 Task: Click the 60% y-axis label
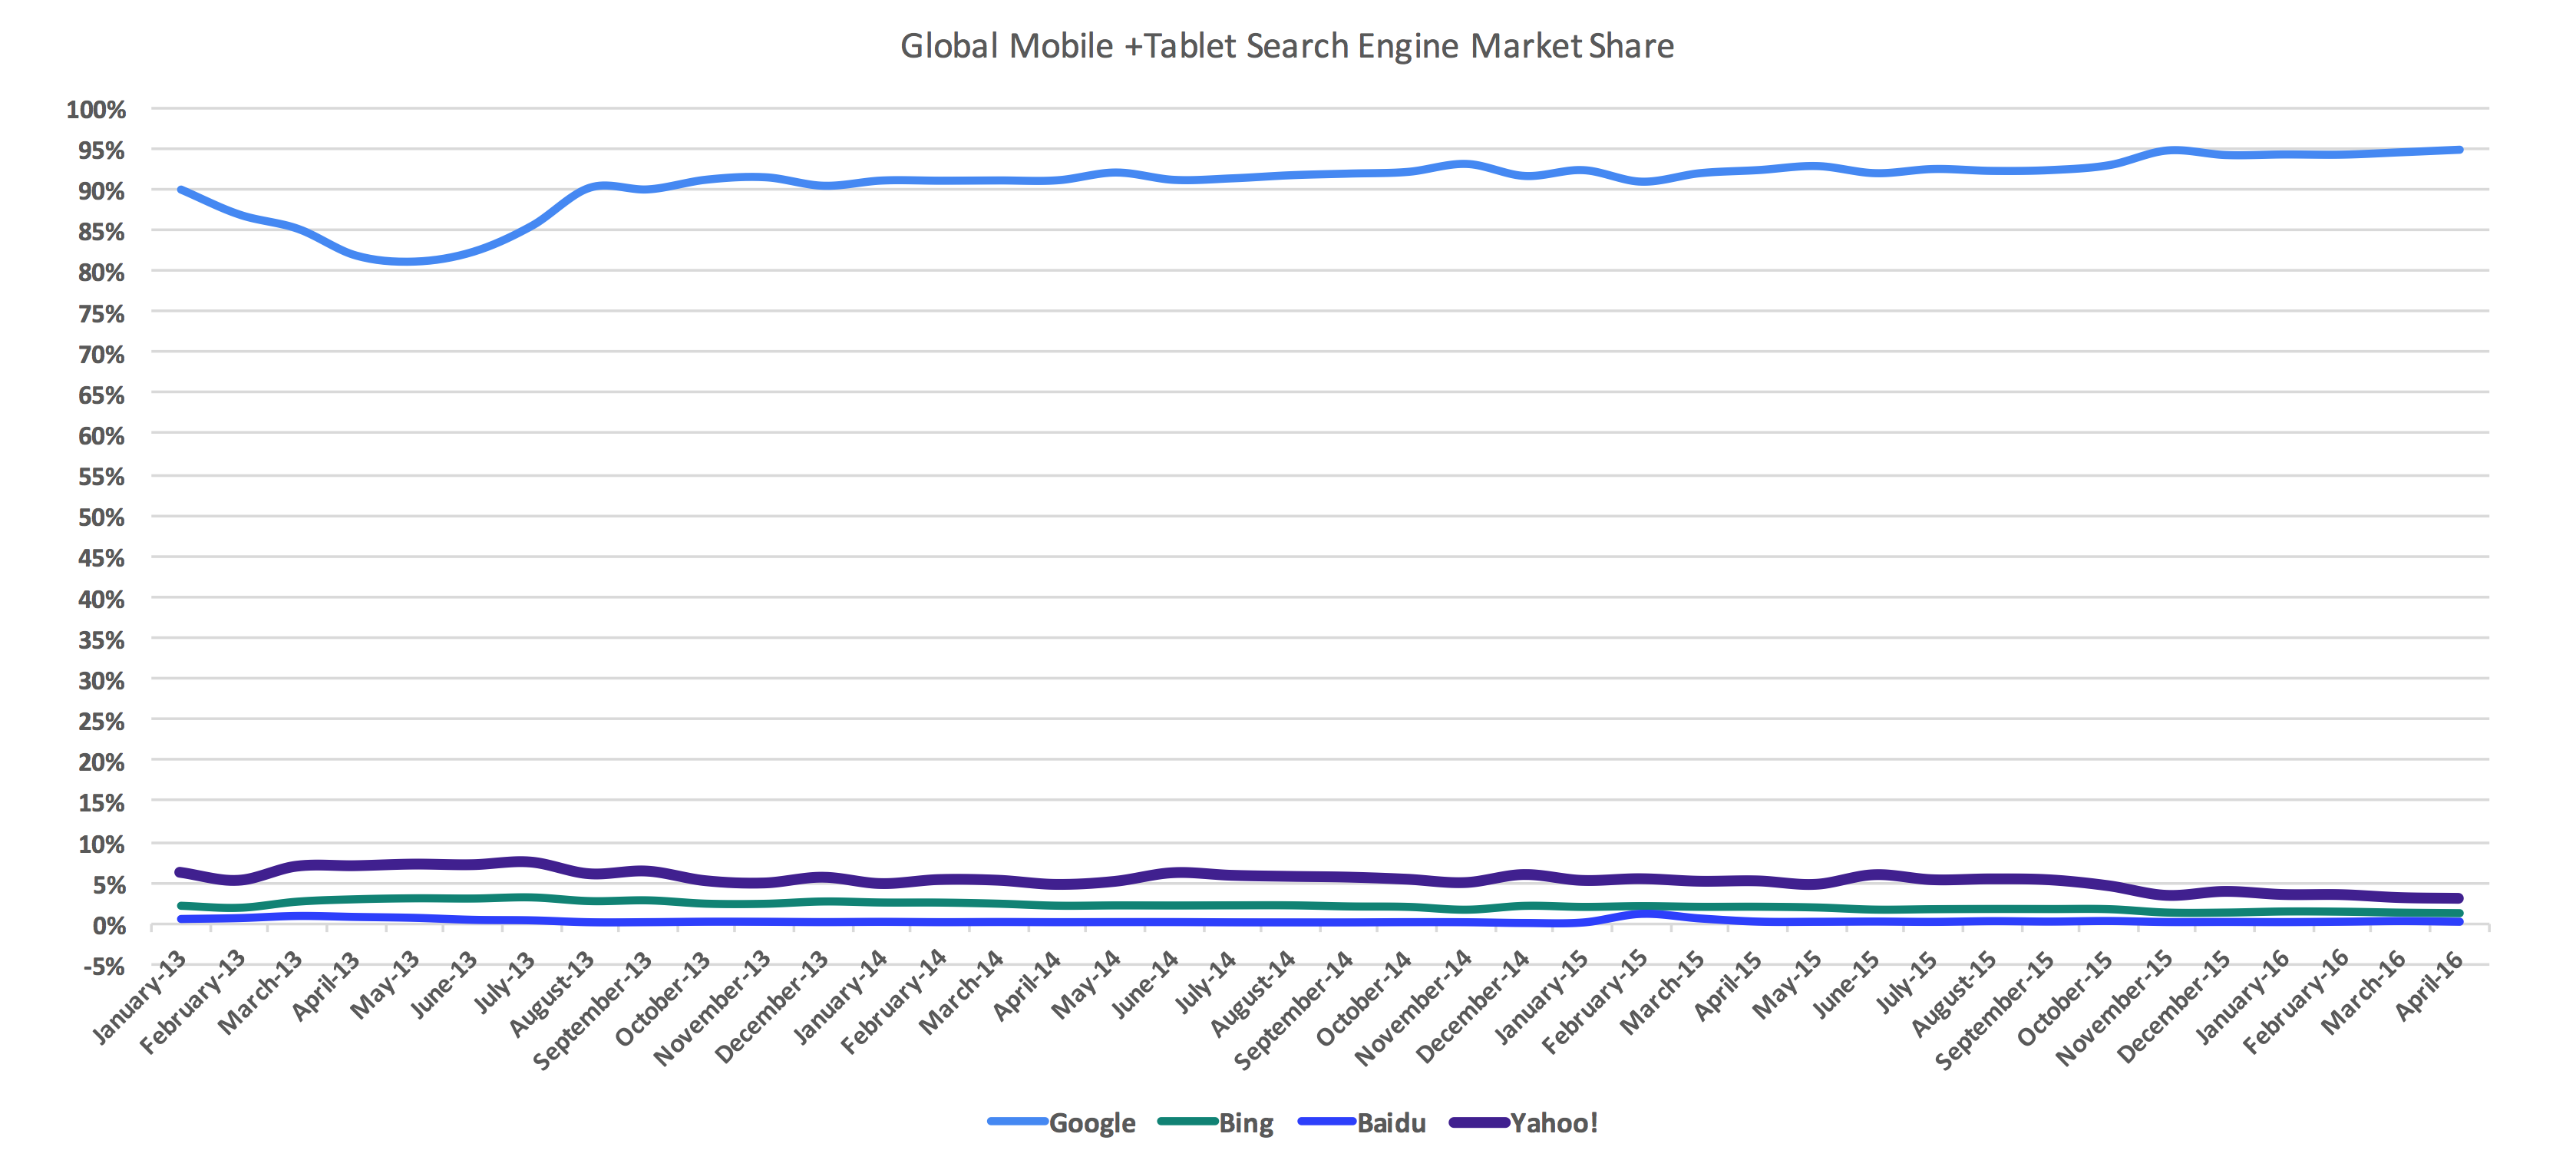(x=102, y=436)
